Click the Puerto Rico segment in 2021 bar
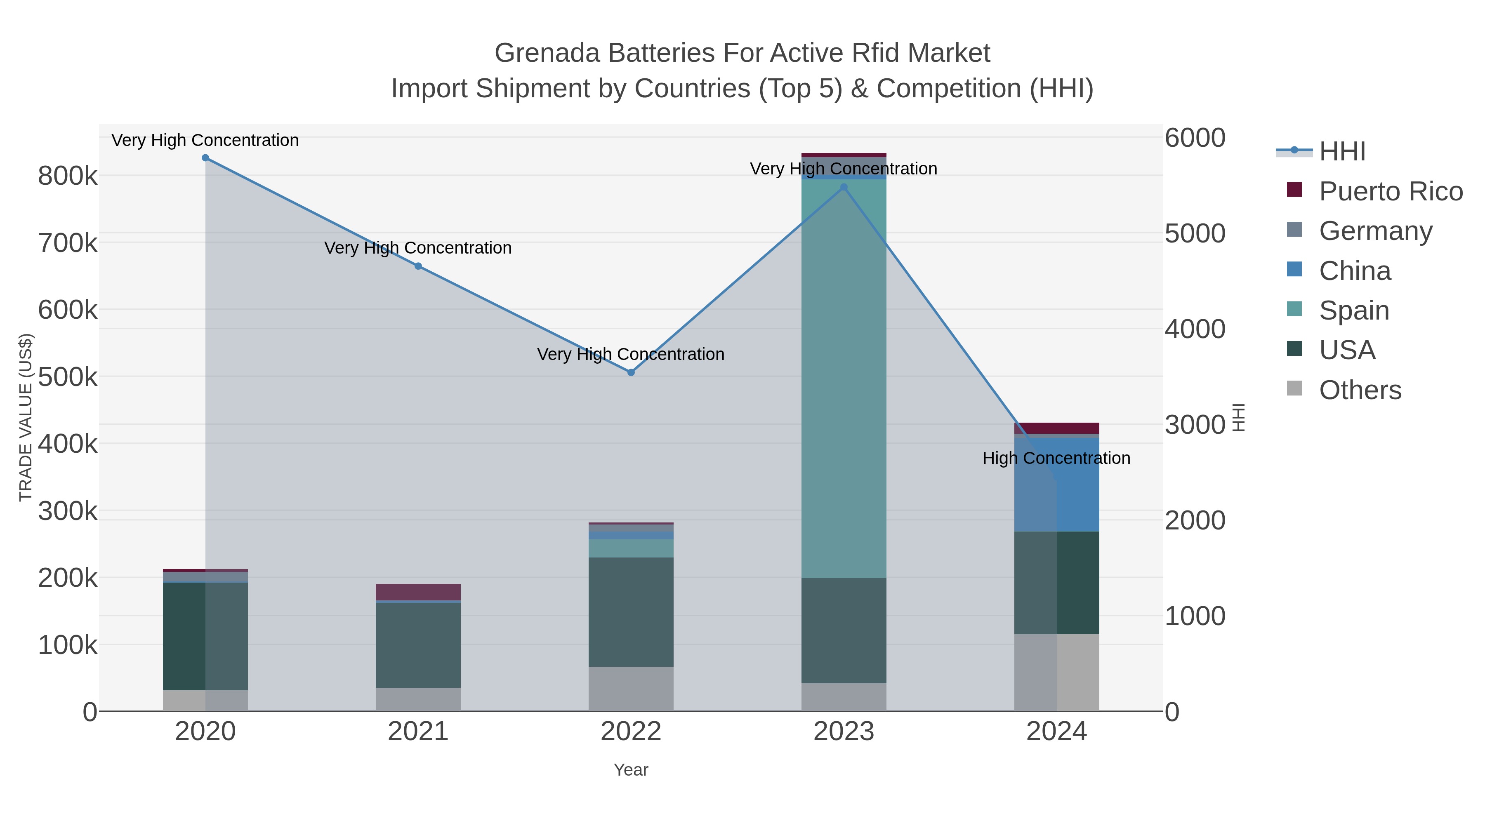The height and width of the screenshot is (835, 1485). click(419, 592)
